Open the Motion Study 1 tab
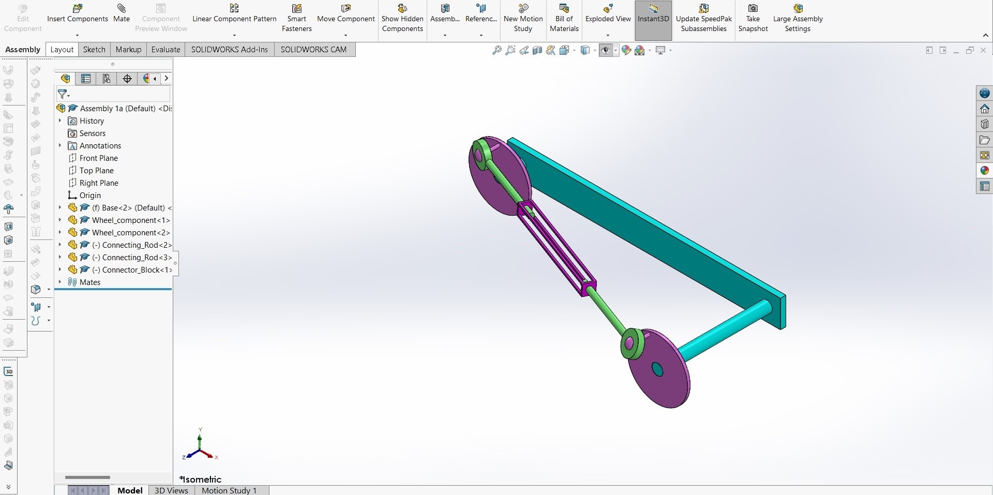Screen dimensions: 993x495 [x=229, y=490]
